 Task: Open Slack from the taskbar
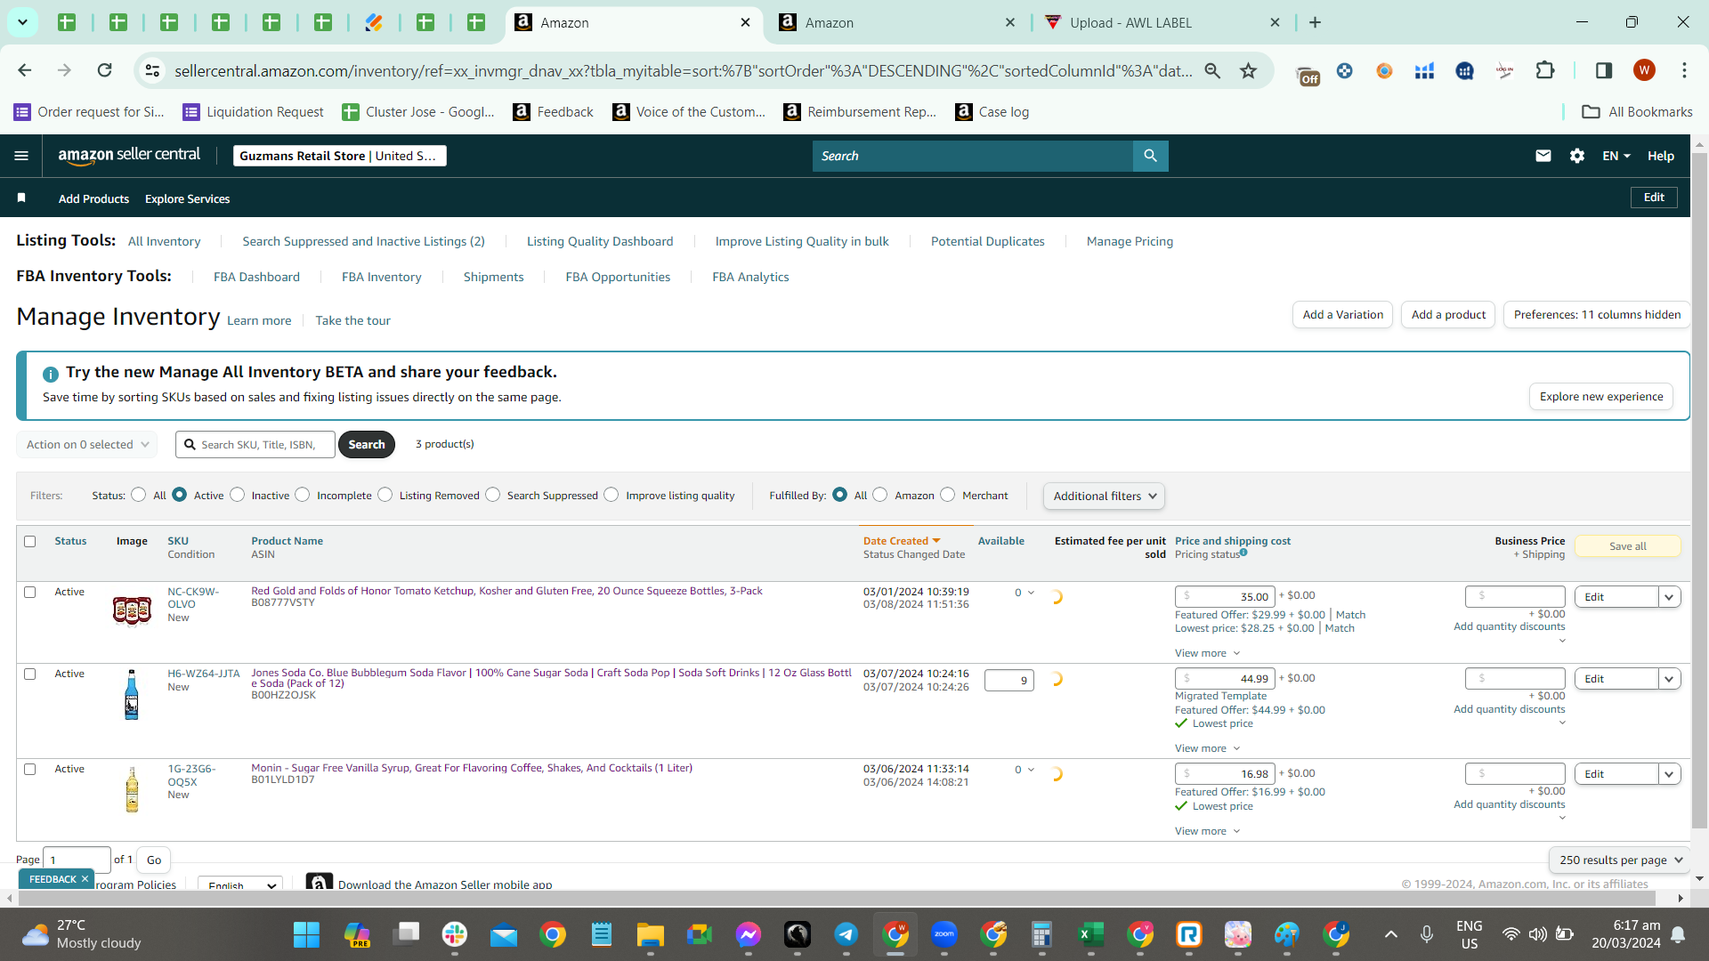(454, 934)
